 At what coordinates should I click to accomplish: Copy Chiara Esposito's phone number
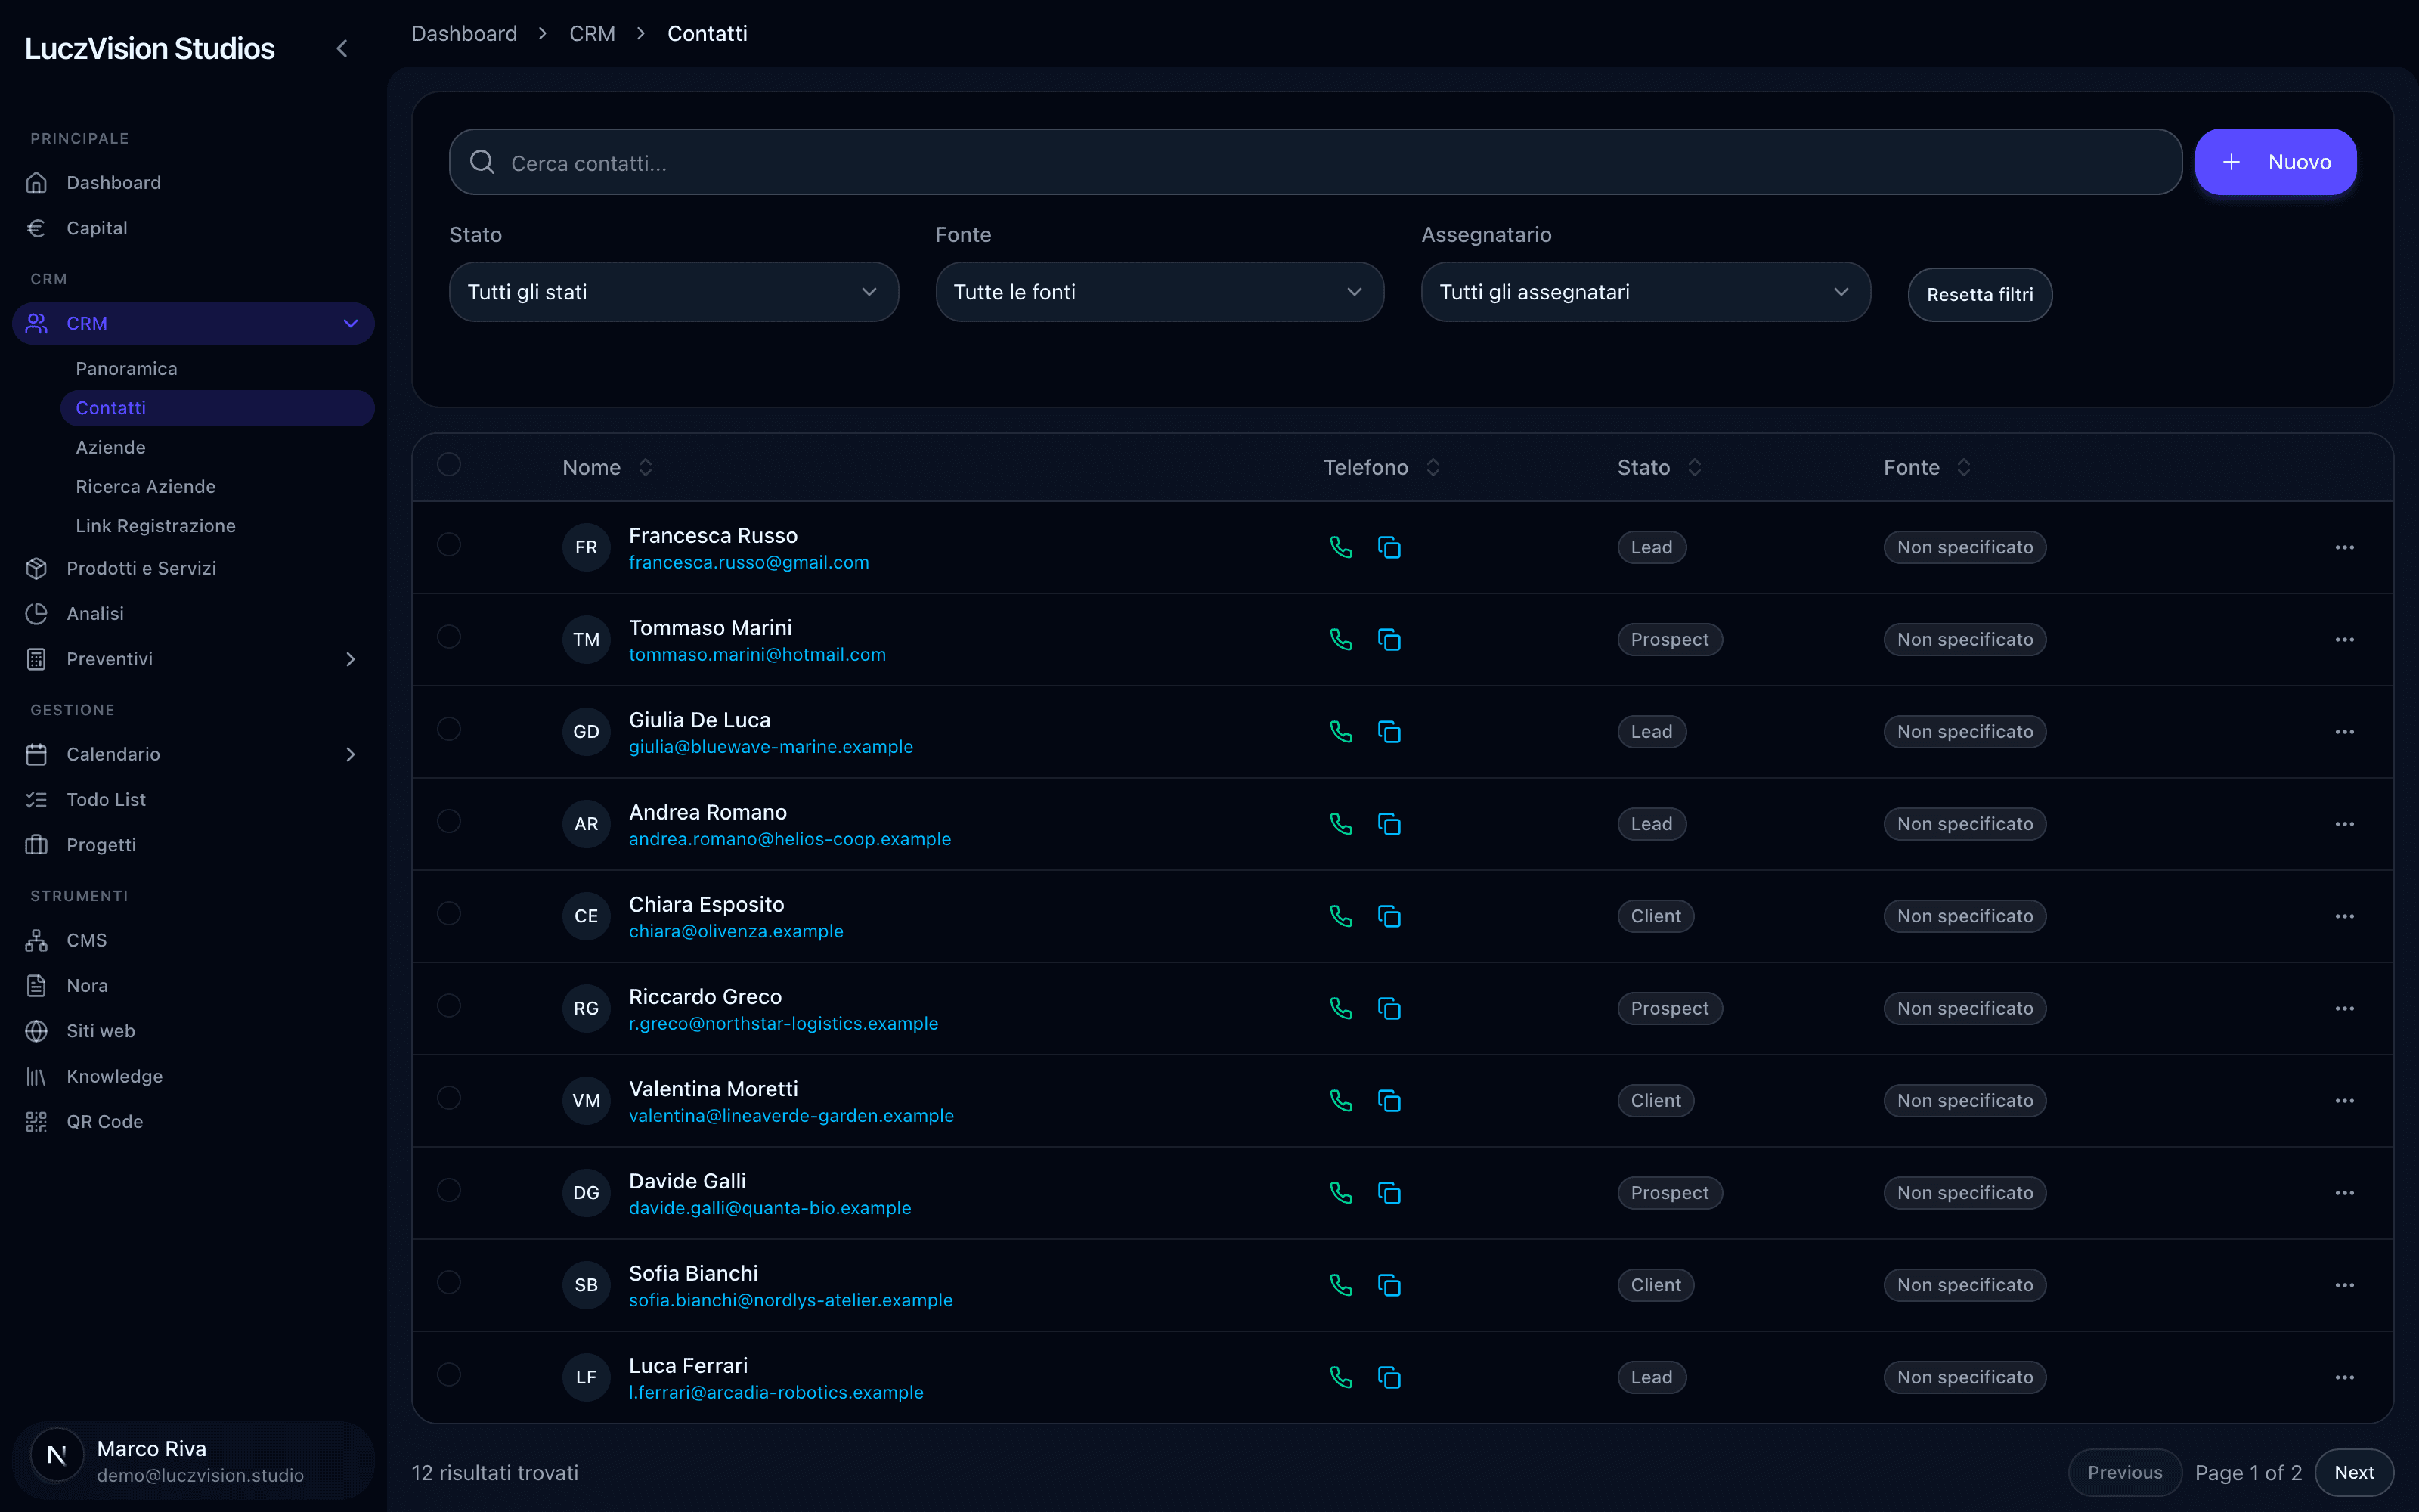(1389, 915)
